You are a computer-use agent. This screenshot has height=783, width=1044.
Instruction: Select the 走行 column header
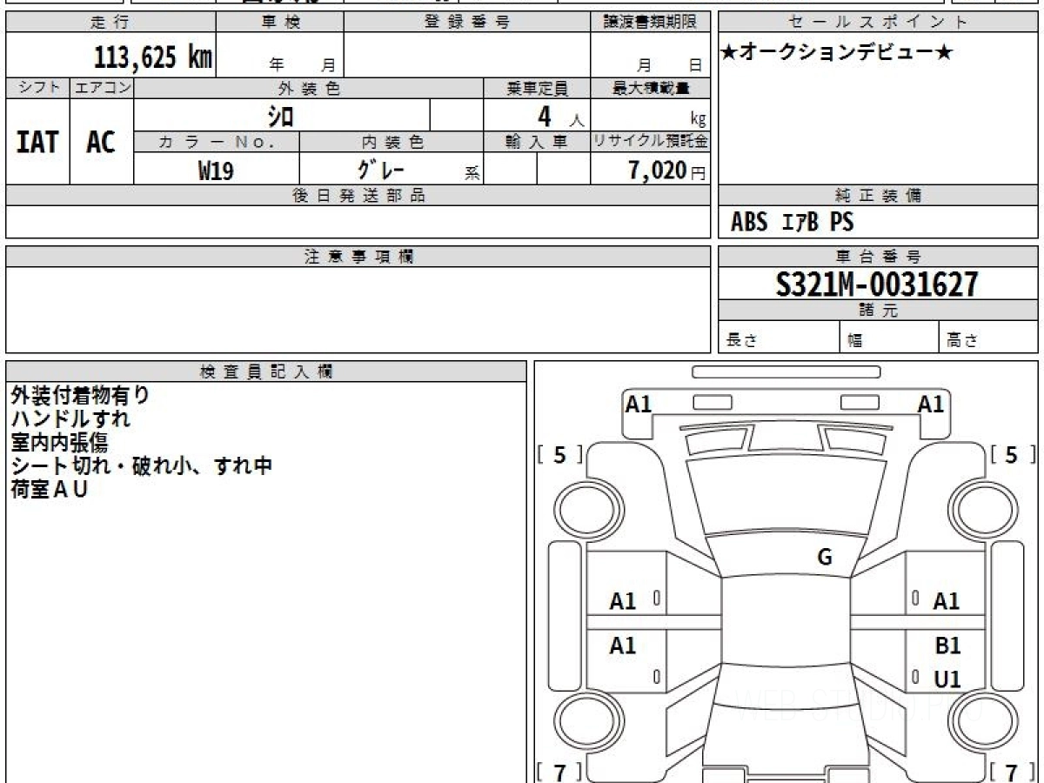tap(110, 23)
